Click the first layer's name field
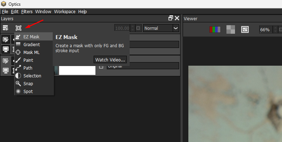This screenshot has height=142, width=282. (154, 44)
